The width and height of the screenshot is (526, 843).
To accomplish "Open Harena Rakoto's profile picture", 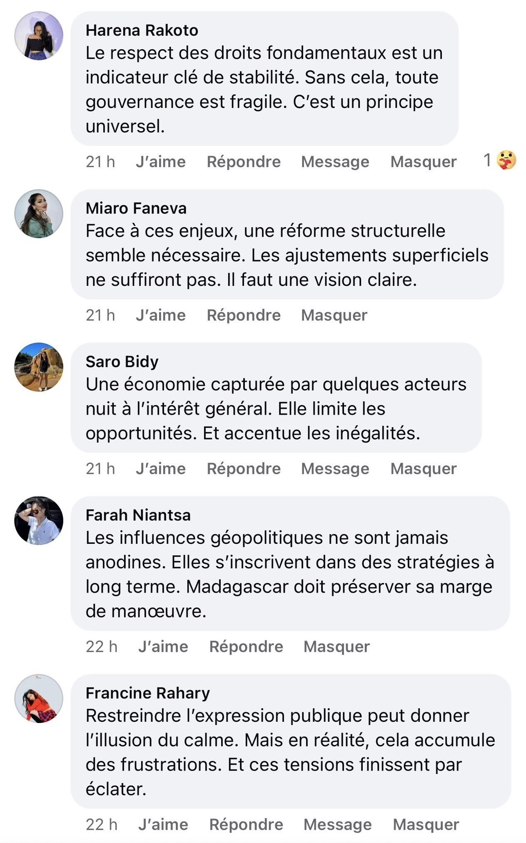I will (39, 36).
